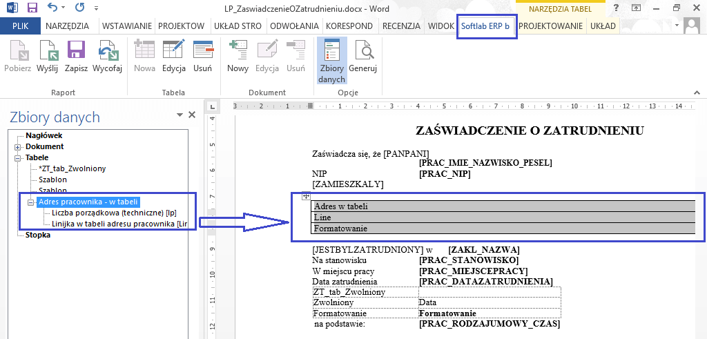Toggle the Zbiory danych pane button
This screenshot has height=339, width=707.
pyautogui.click(x=332, y=61)
